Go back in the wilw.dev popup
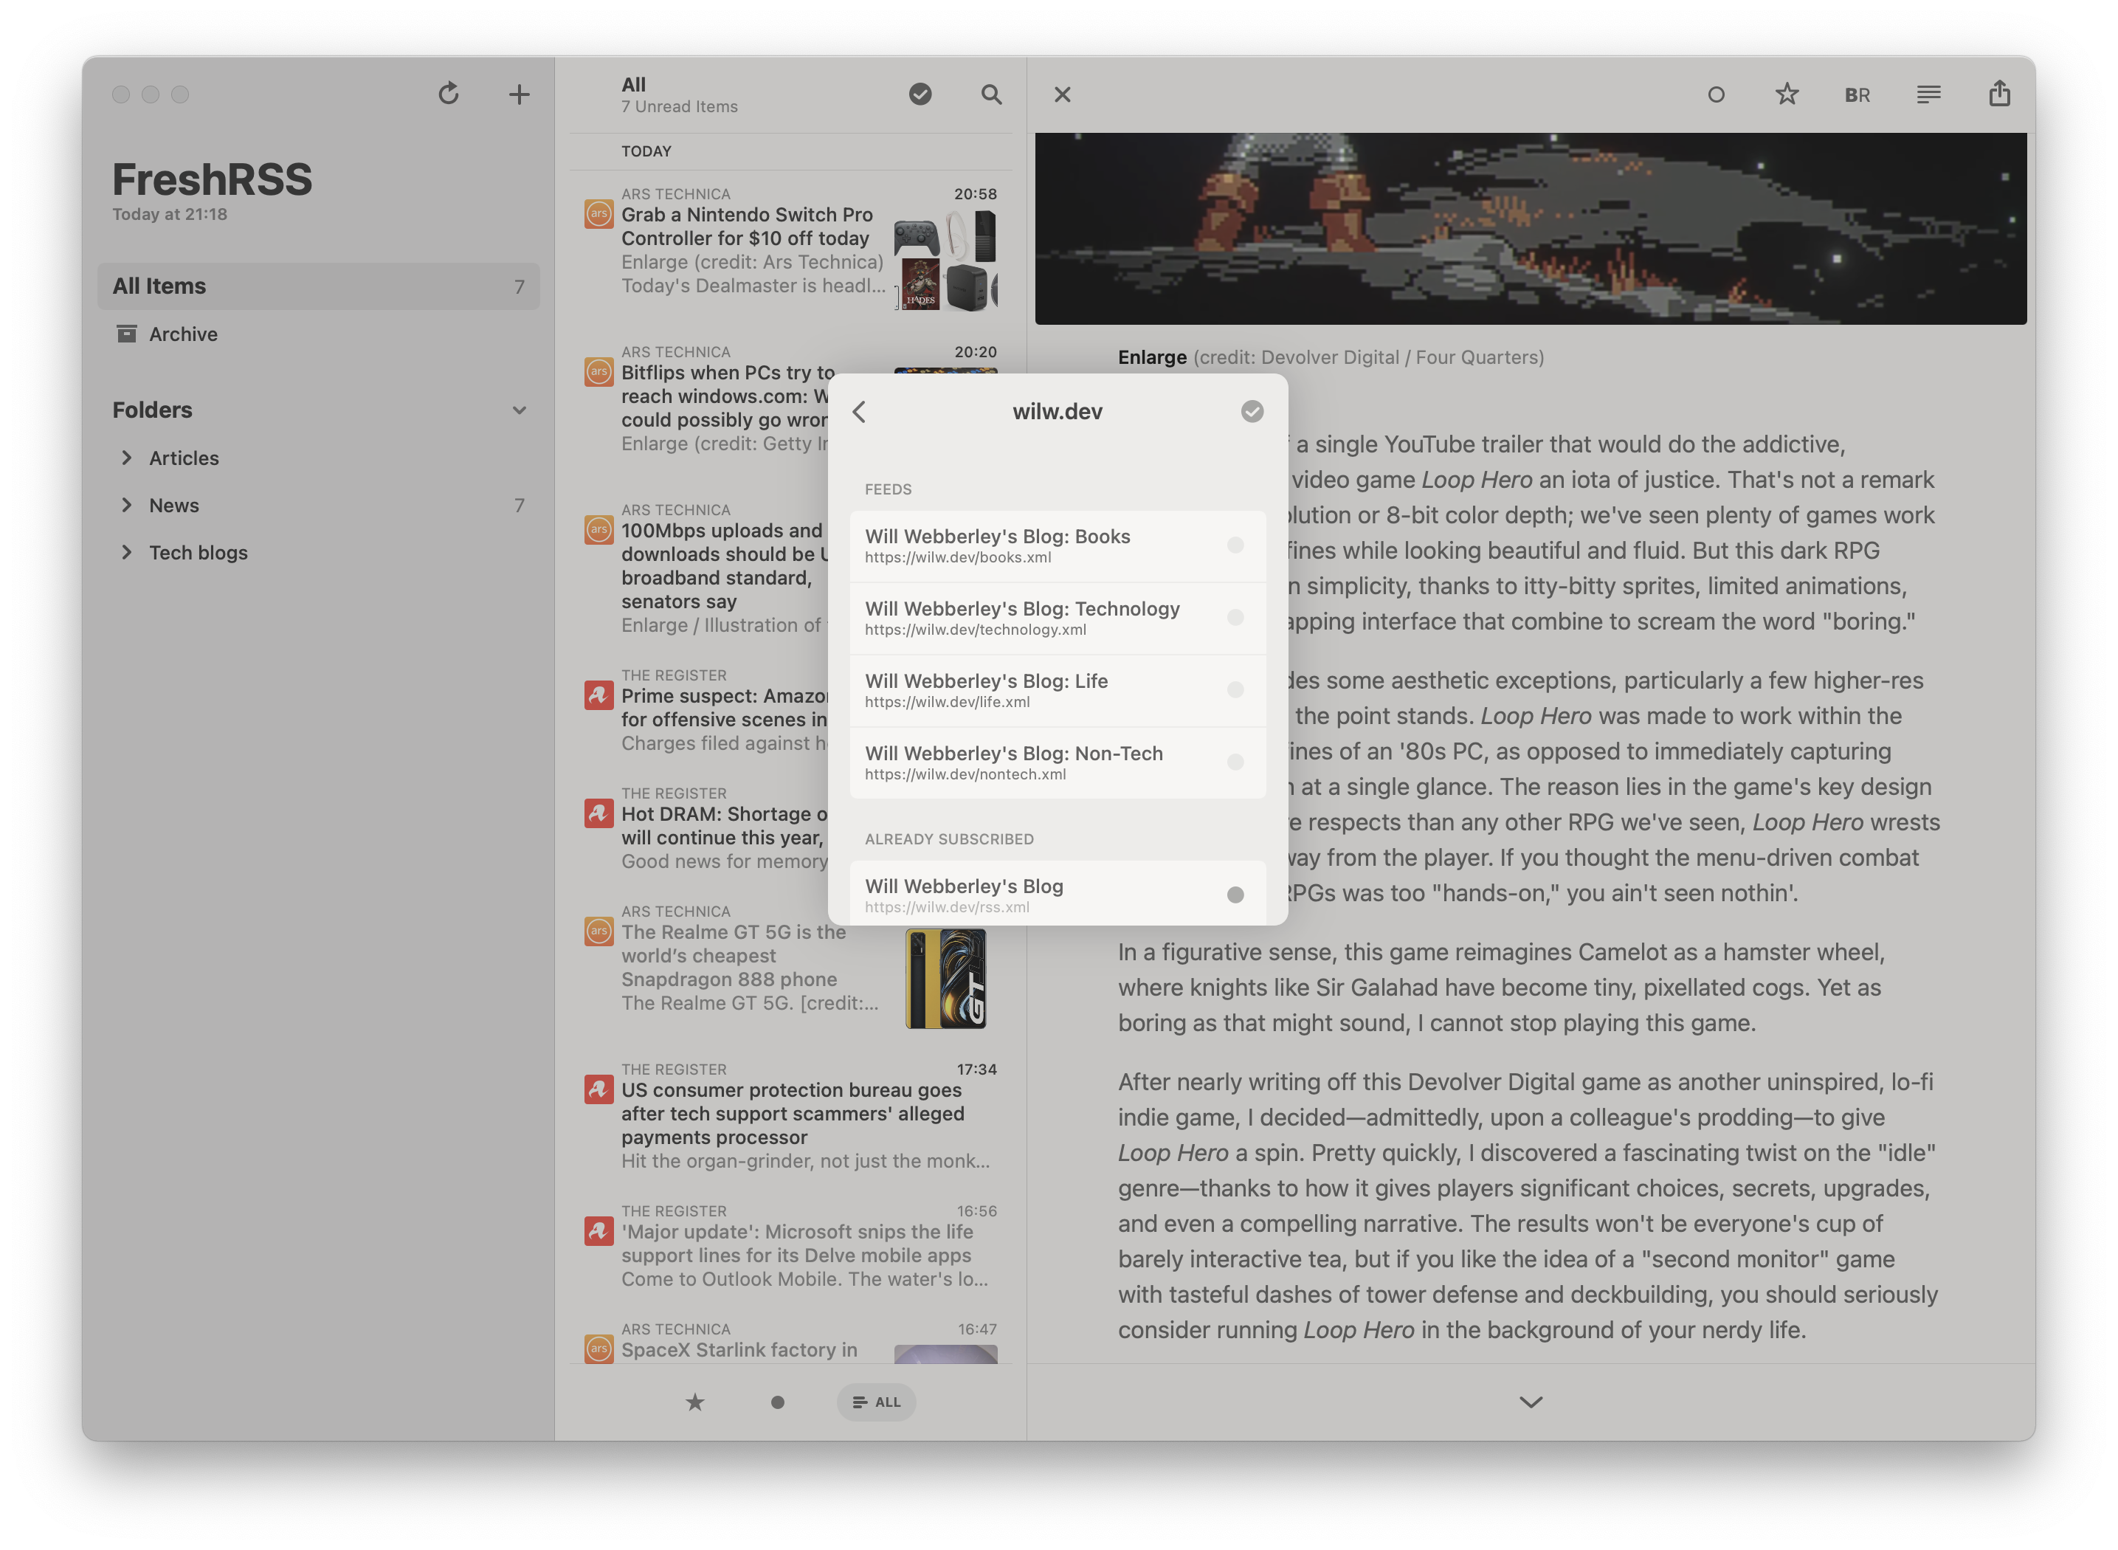The width and height of the screenshot is (2118, 1550). point(859,411)
